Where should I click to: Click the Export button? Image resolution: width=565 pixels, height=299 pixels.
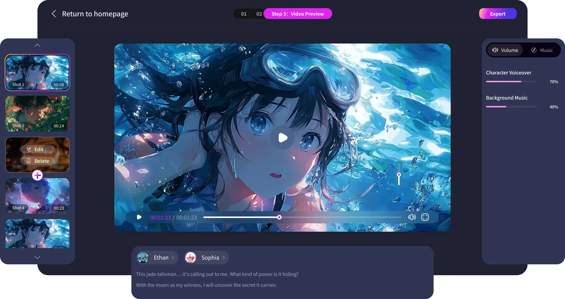(498, 14)
